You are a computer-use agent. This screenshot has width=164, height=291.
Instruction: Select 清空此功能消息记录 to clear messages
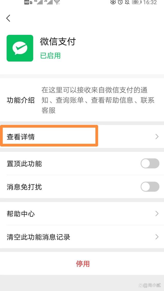[38, 237]
